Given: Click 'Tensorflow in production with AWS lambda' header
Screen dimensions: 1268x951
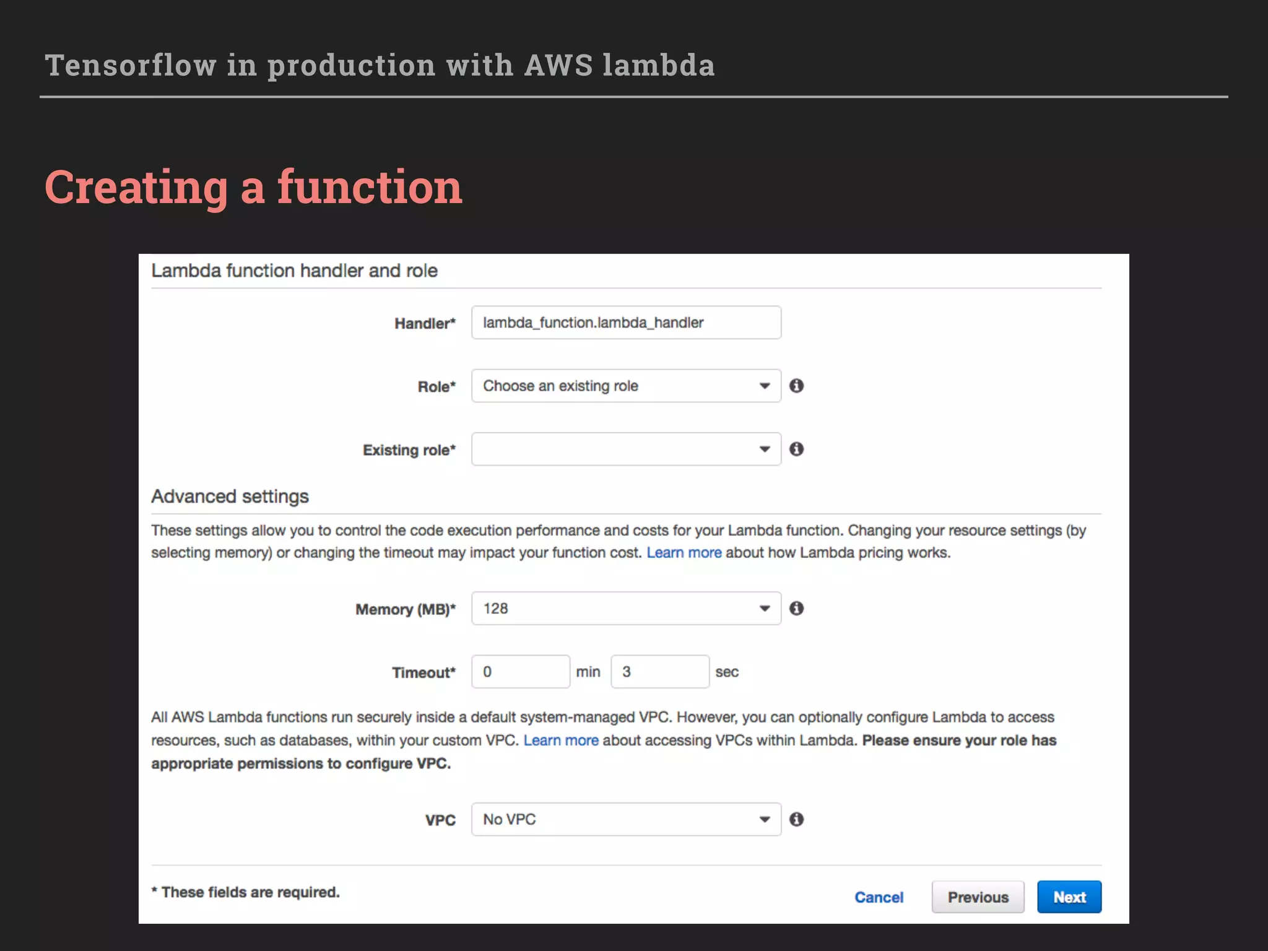Looking at the screenshot, I should point(380,66).
